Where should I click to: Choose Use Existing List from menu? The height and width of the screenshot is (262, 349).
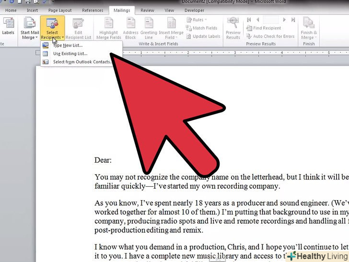click(x=81, y=54)
